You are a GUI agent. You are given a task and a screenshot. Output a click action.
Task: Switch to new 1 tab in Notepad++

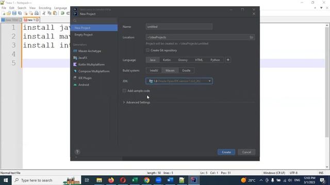tap(31, 20)
